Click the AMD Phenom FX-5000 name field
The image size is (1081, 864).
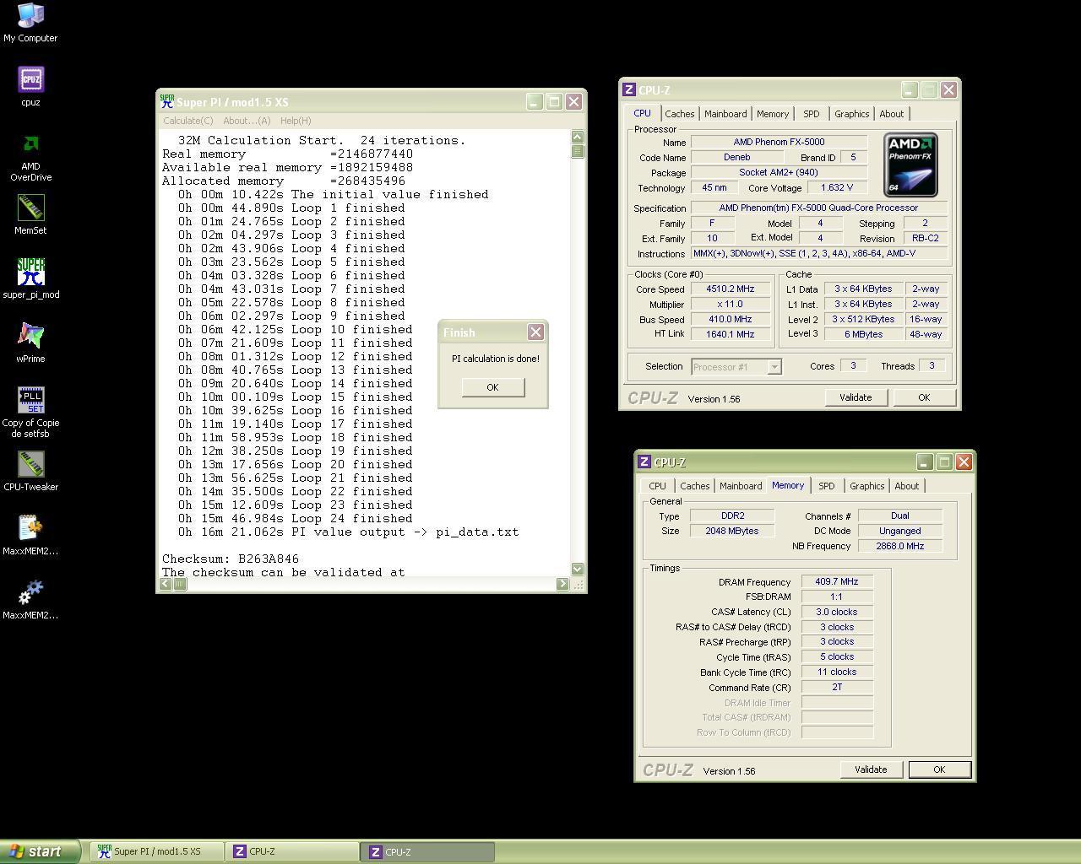pos(779,142)
